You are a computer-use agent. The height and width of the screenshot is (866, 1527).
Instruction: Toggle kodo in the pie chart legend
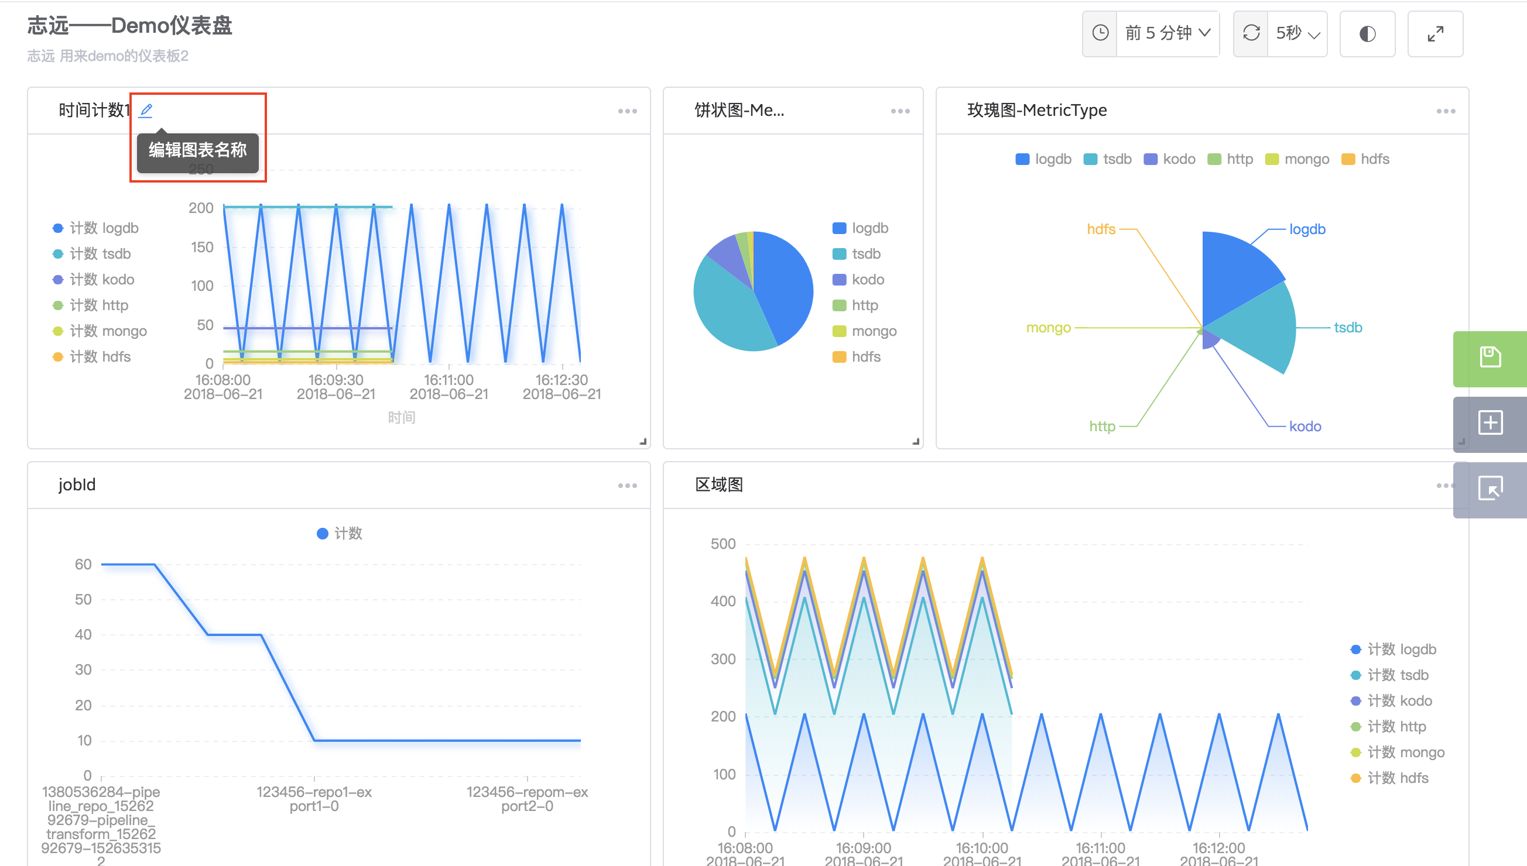click(858, 279)
